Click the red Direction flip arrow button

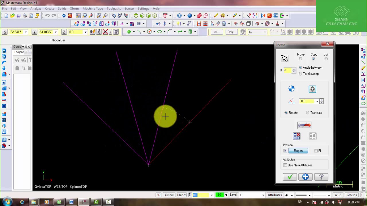tap(304, 125)
